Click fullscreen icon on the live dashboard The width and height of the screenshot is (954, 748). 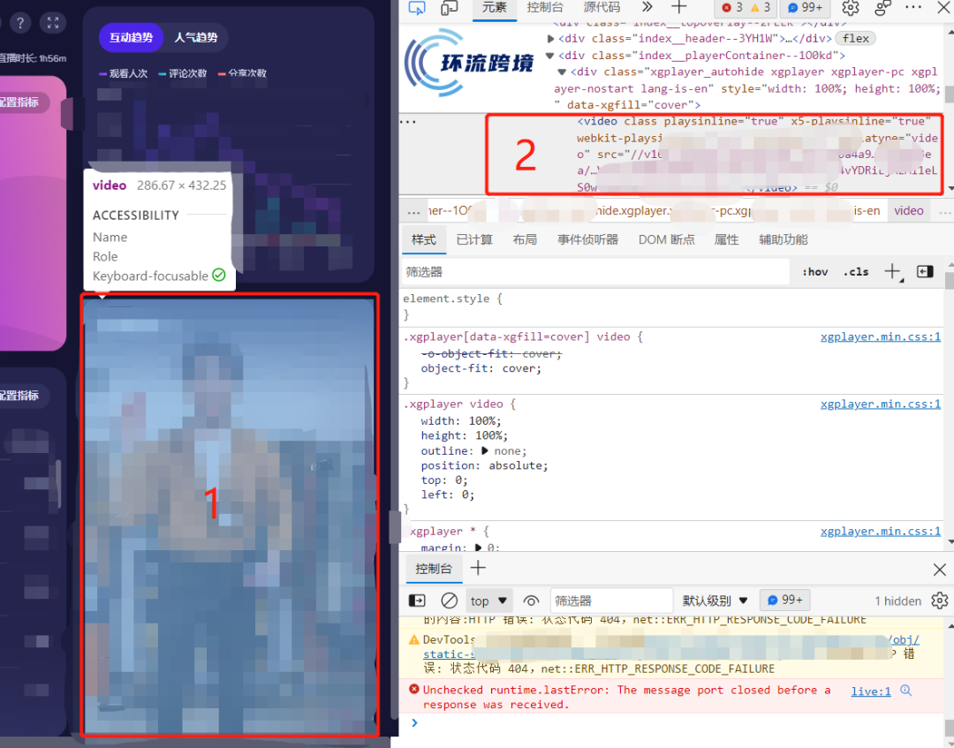(53, 23)
